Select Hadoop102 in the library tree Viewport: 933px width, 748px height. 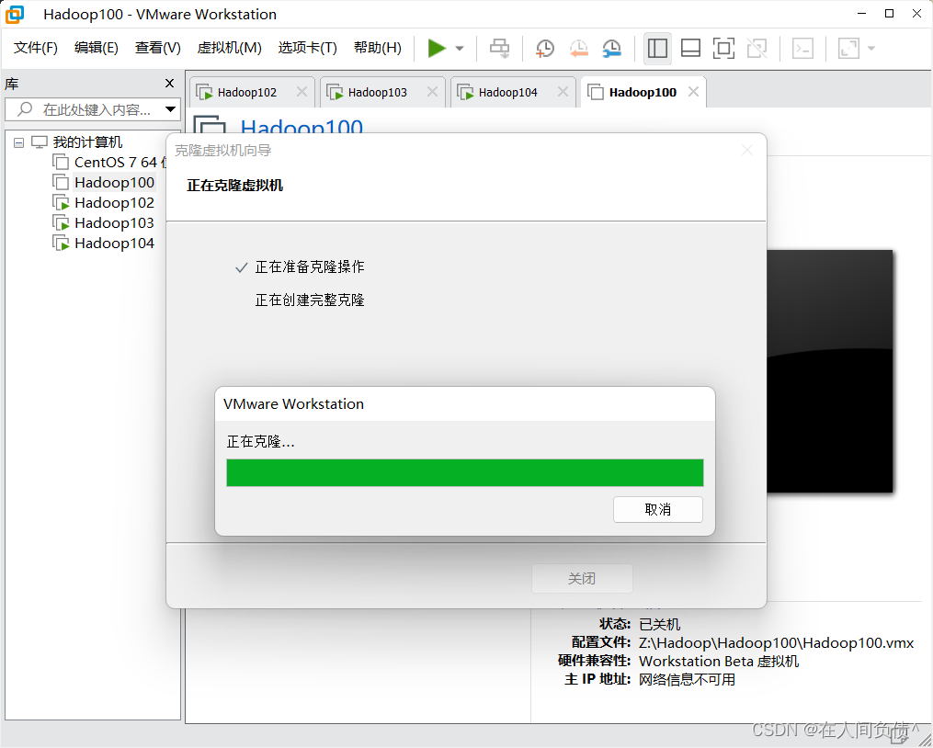(x=114, y=202)
